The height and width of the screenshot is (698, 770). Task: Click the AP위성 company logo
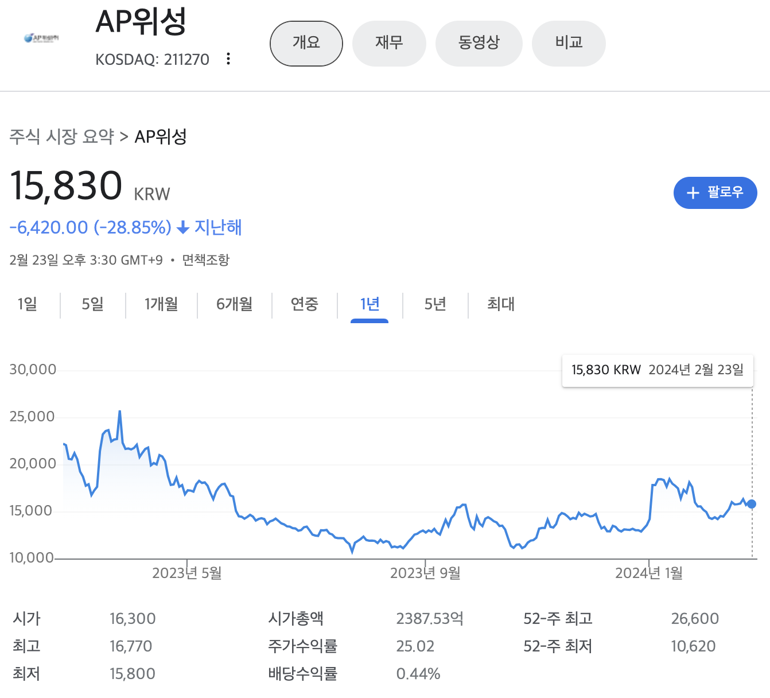pos(41,38)
